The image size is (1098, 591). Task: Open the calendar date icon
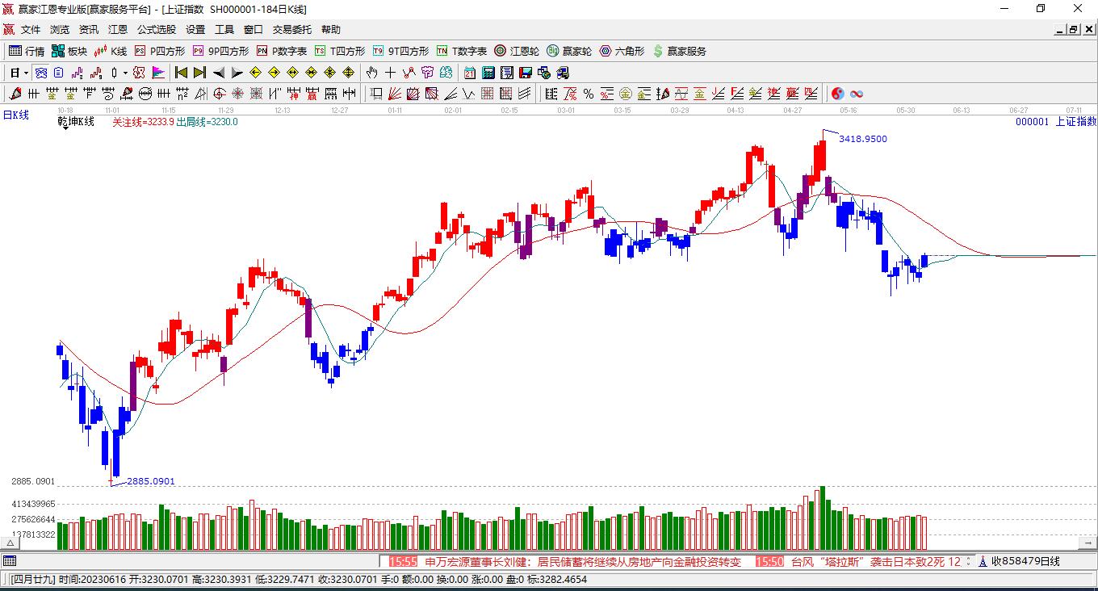click(469, 73)
